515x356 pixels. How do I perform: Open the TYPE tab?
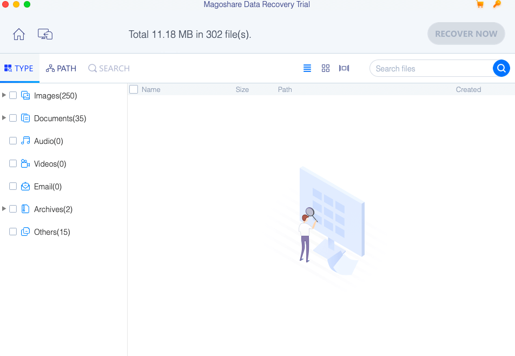point(19,68)
